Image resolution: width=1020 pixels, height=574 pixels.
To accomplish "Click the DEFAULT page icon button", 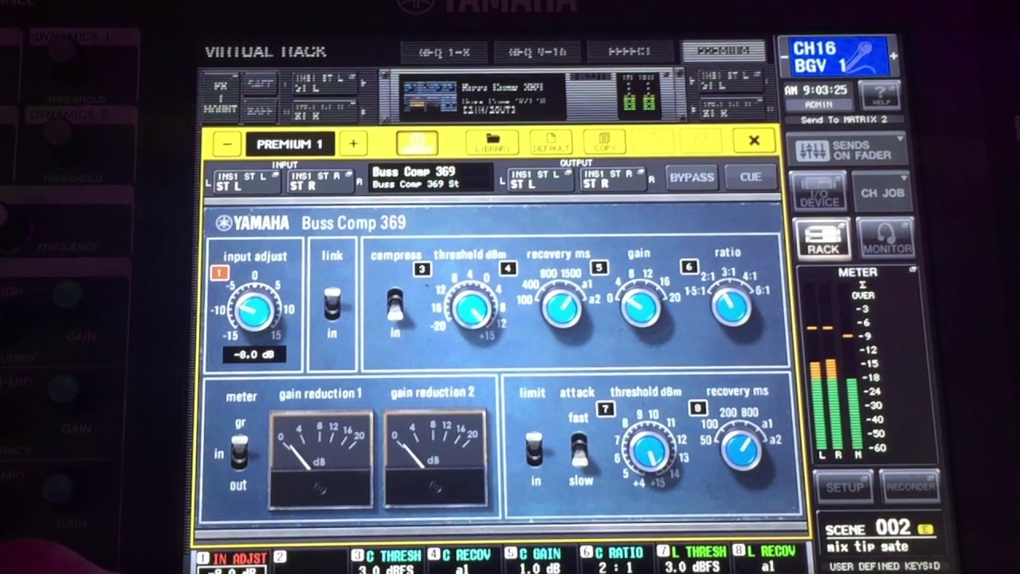I will click(551, 143).
